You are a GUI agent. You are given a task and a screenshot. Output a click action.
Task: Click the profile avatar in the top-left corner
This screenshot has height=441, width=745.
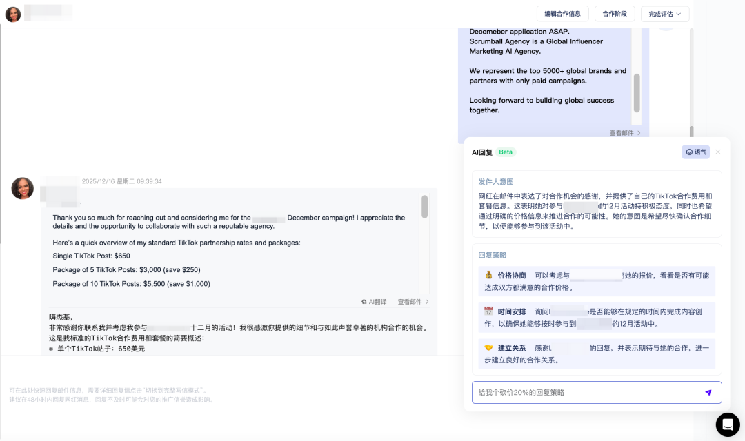[x=12, y=14]
